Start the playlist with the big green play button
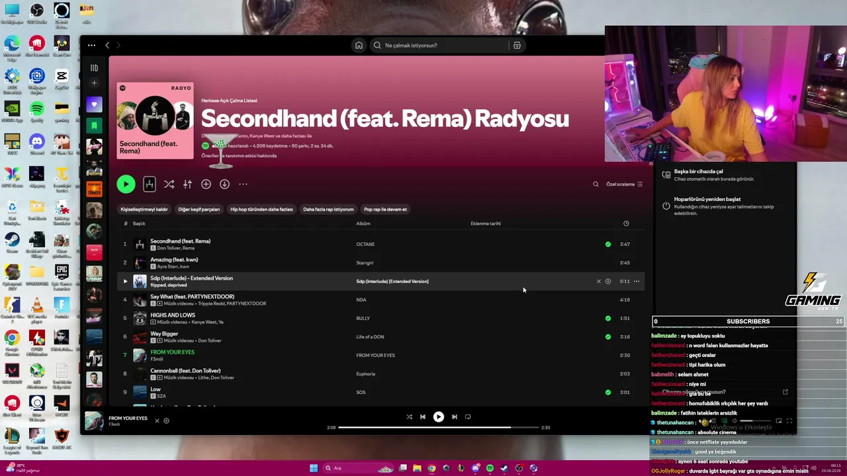 coord(126,184)
